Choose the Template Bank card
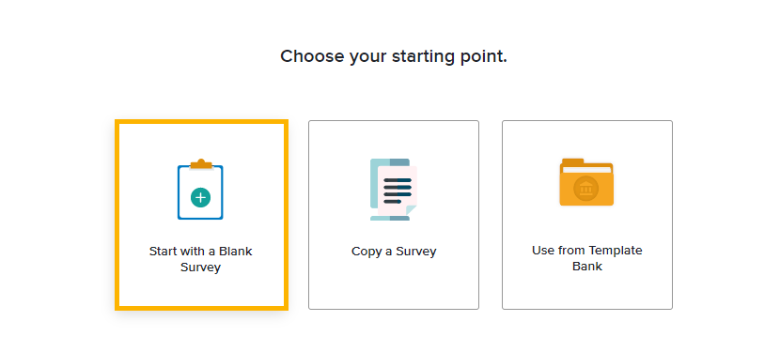The width and height of the screenshot is (780, 352). tap(587, 215)
